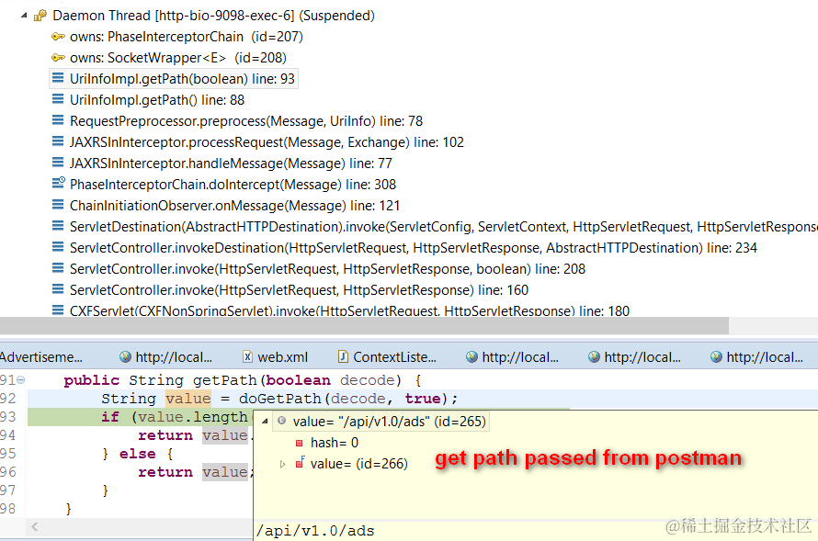Click doGetPath call on line 92
The width and height of the screenshot is (818, 541).
(x=280, y=399)
